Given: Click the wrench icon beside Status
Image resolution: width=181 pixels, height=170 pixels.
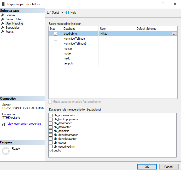Looking at the screenshot, I should pyautogui.click(x=3, y=32).
